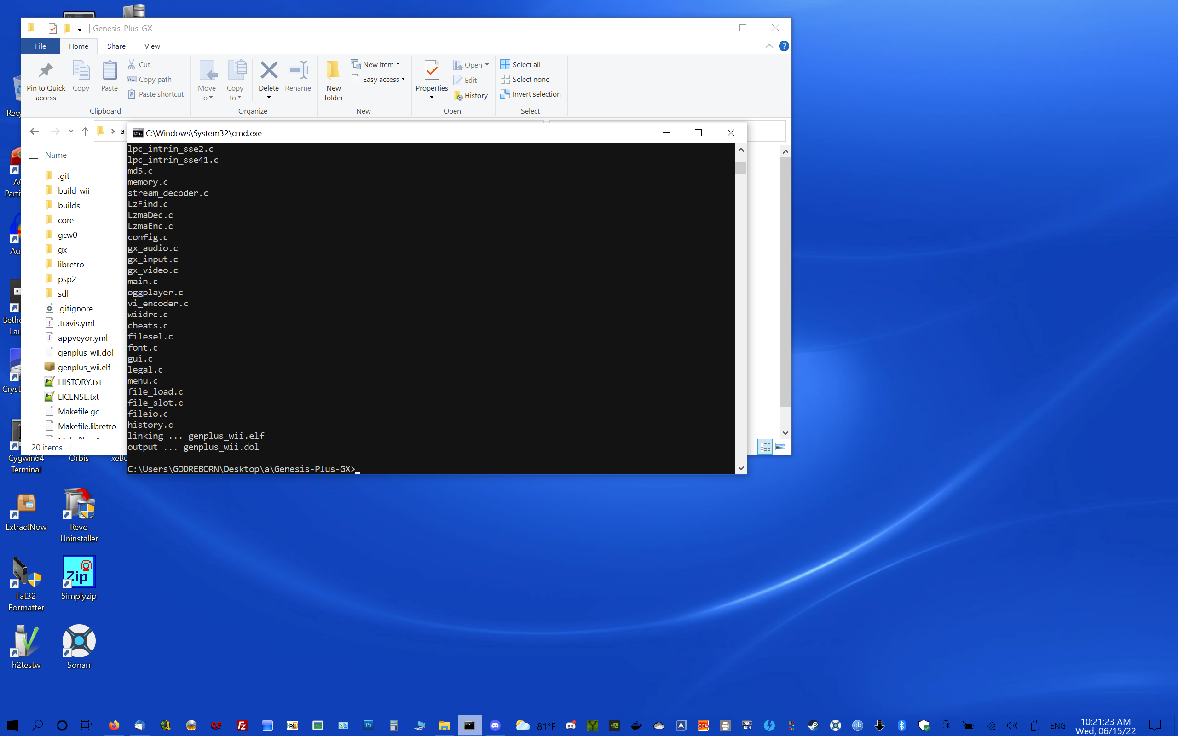1178x736 pixels.
Task: Switch to the Home ribbon tab
Action: 78,46
